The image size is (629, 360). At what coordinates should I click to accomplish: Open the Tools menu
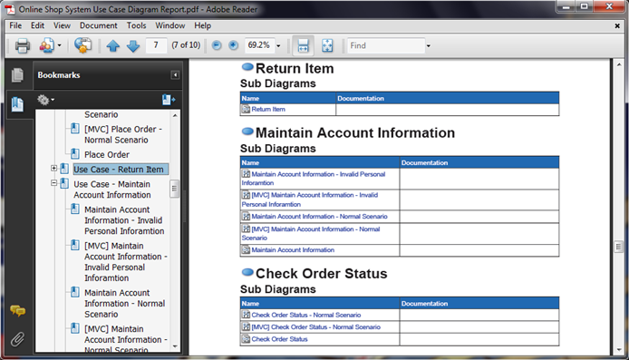tap(136, 25)
